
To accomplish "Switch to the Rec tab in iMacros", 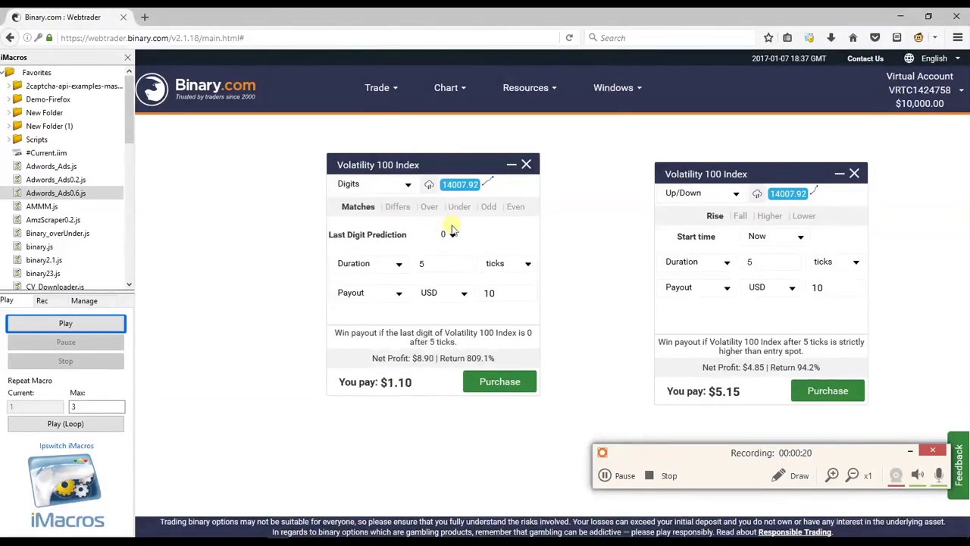I will pyautogui.click(x=42, y=301).
